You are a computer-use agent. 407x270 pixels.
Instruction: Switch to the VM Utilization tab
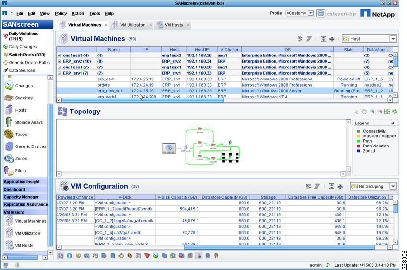tap(133, 25)
